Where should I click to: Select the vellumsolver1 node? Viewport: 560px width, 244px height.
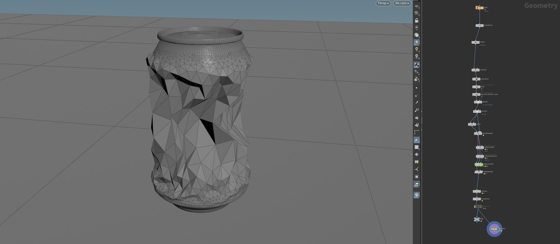tap(478, 164)
